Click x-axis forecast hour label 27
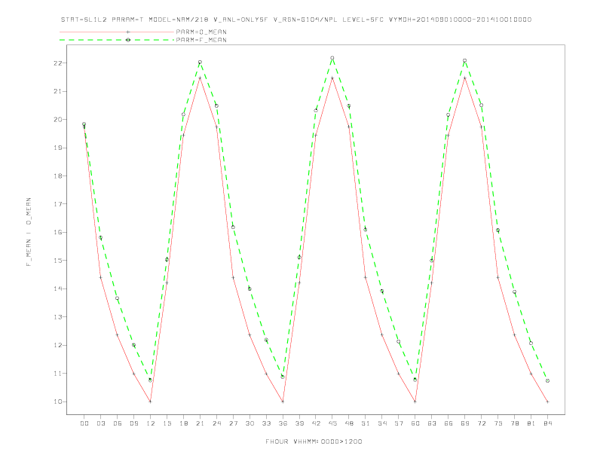This screenshot has width=597, height=461. 233,423
